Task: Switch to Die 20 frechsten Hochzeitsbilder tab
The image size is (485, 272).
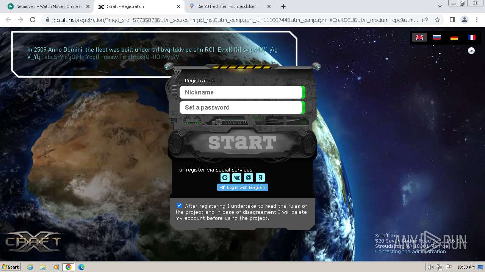Action: coord(230,6)
